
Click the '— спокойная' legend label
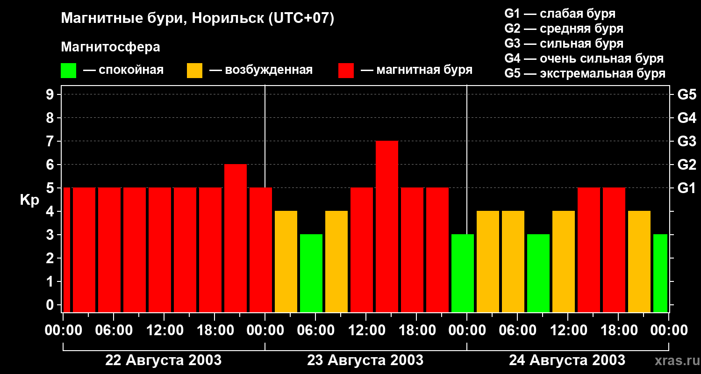point(123,71)
